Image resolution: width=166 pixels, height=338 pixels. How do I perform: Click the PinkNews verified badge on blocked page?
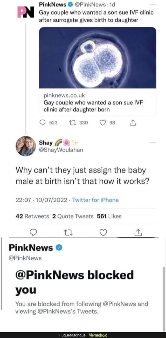coord(59,248)
